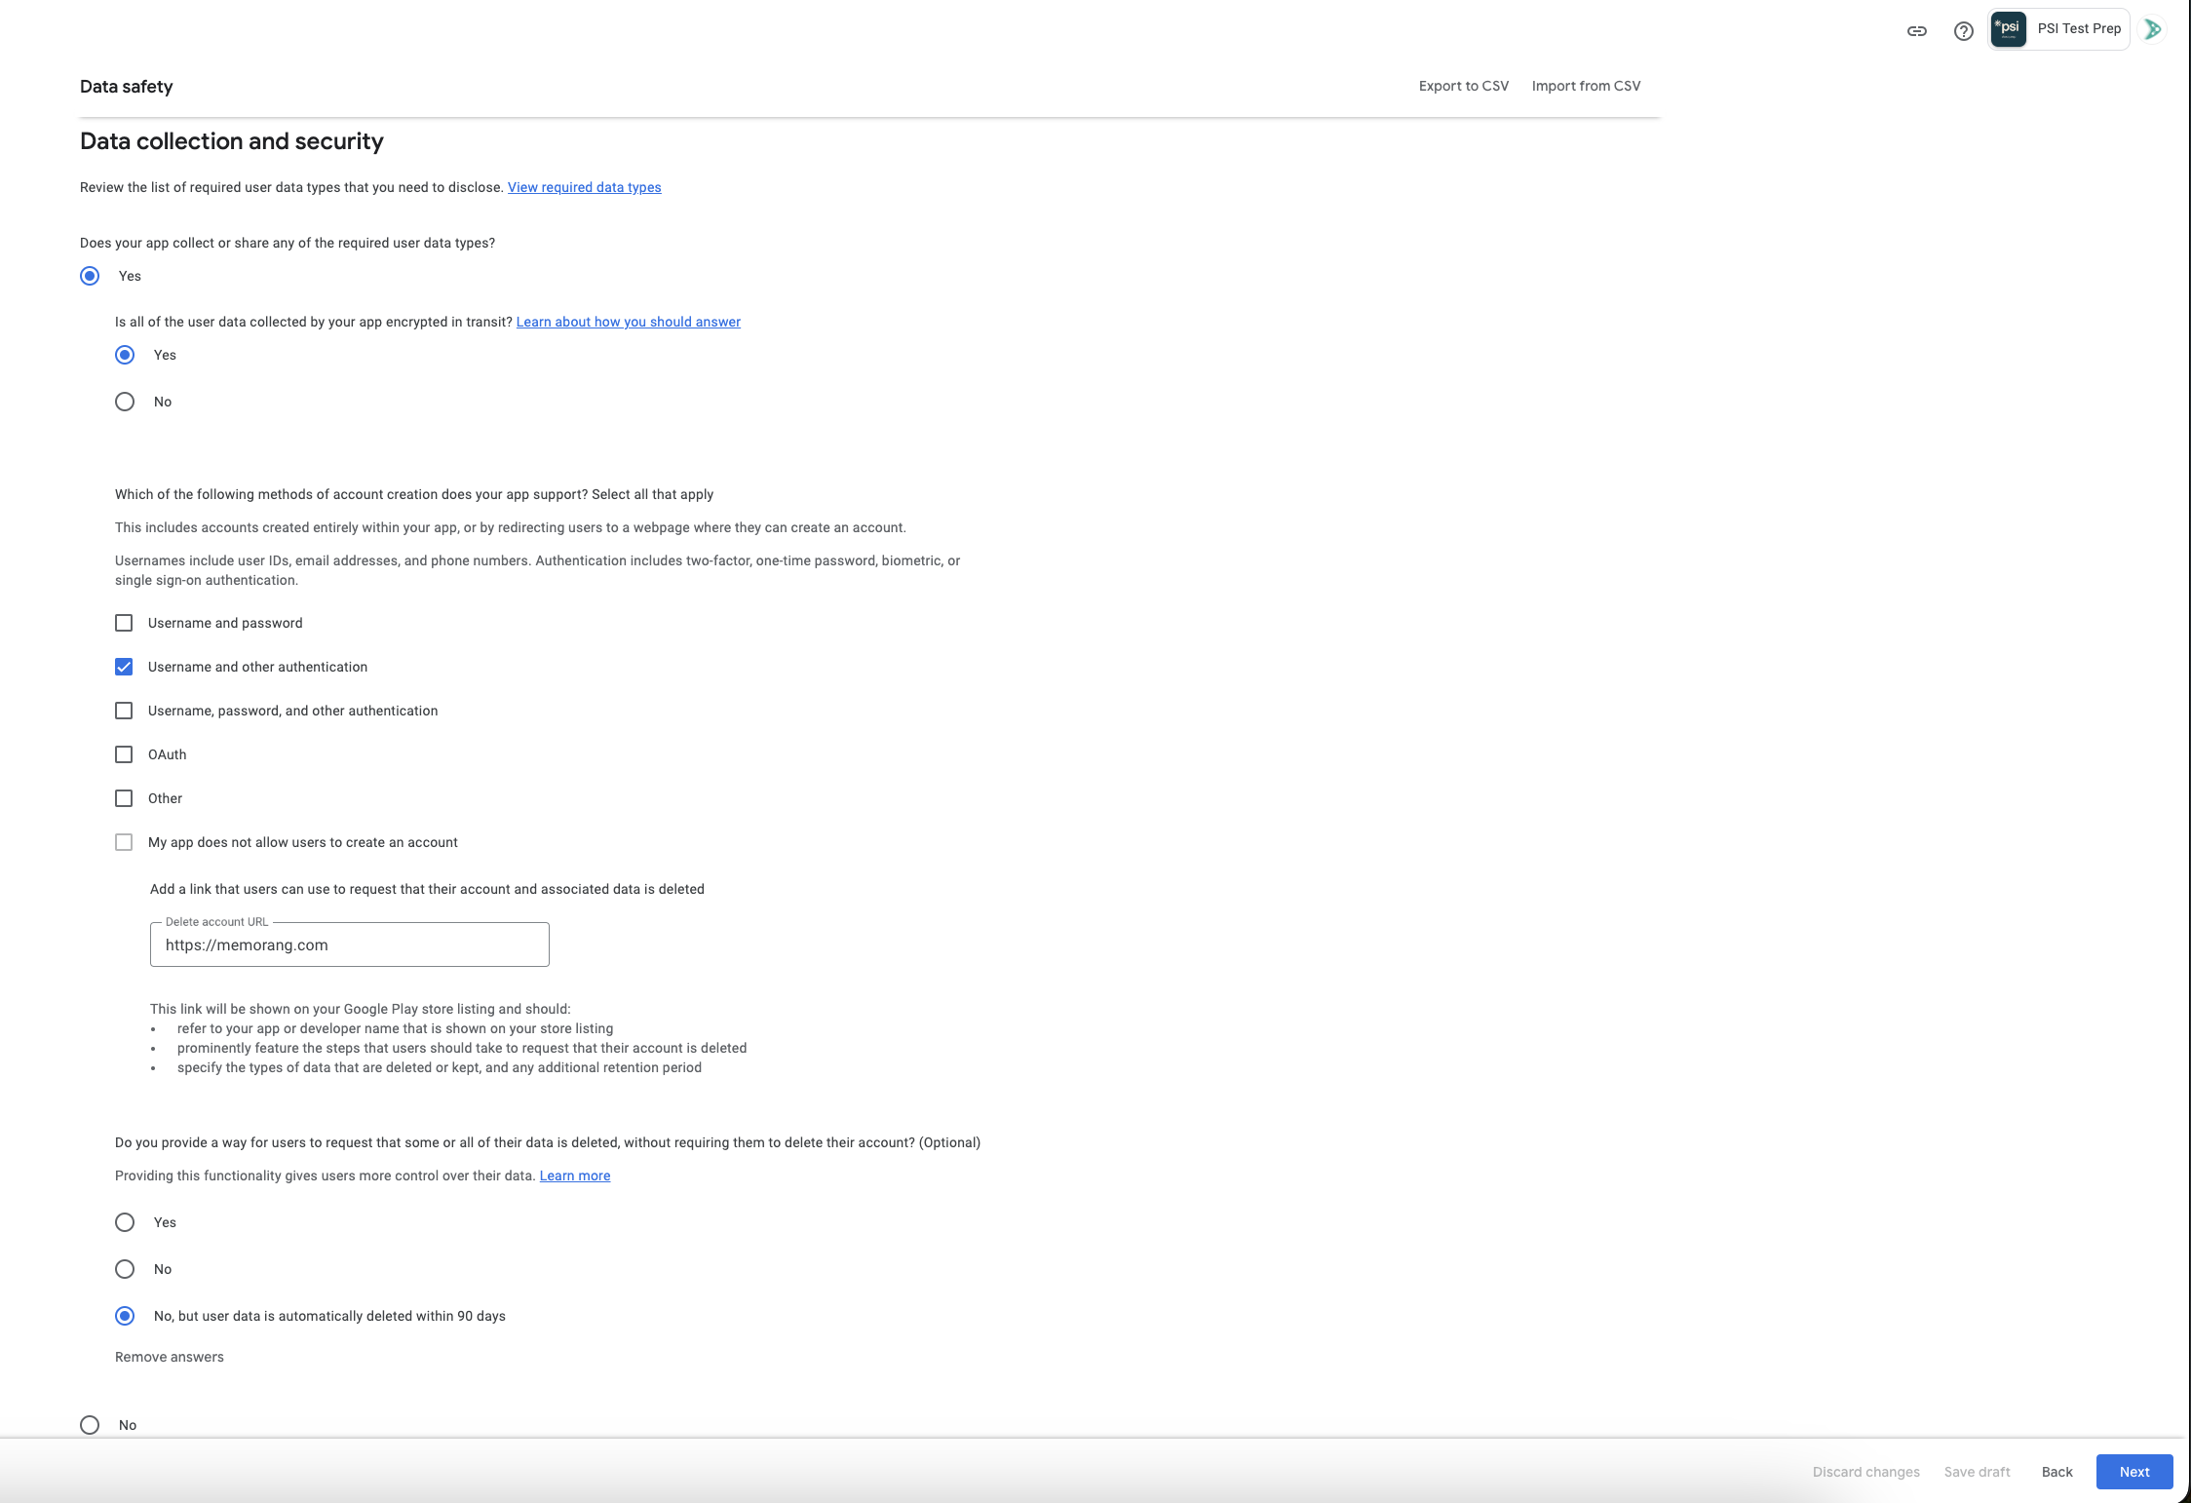
Task: Tick the Other account method checkbox
Action: click(x=124, y=798)
